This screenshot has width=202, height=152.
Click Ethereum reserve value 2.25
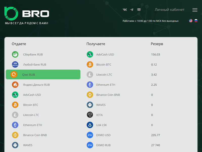click(154, 85)
